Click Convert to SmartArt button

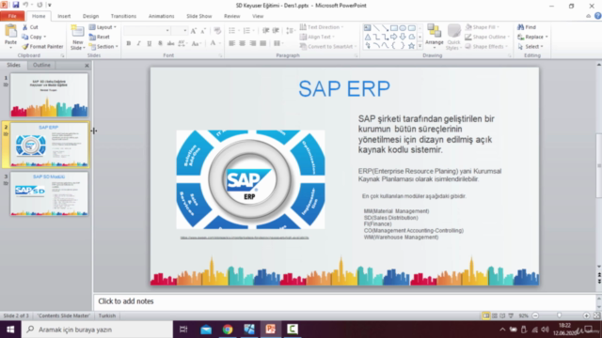pos(328,46)
